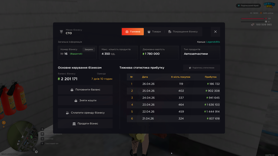Select the row dated 24.04.26

[173, 97]
